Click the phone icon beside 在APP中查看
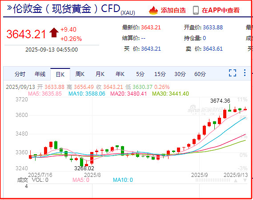The height and width of the screenshot is (200, 253). pyautogui.click(x=196, y=10)
